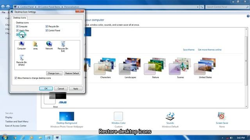Click Cancel in Desktop Icon Settings
Screen dimensions: 250x140
click(61, 89)
